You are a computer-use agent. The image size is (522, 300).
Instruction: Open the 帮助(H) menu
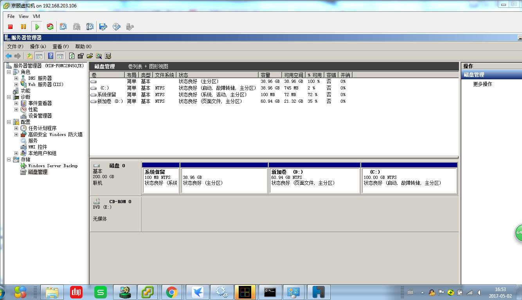[83, 46]
